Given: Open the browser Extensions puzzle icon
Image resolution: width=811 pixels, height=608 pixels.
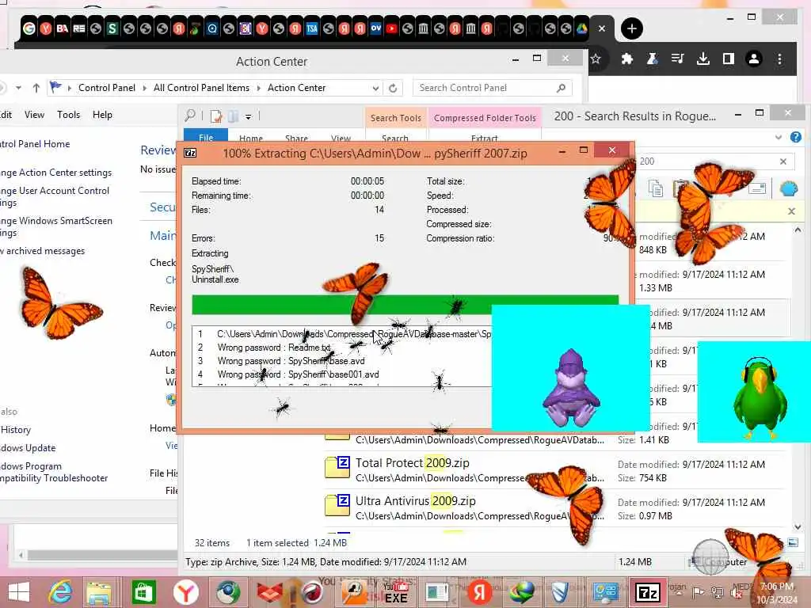Looking at the screenshot, I should click(627, 59).
